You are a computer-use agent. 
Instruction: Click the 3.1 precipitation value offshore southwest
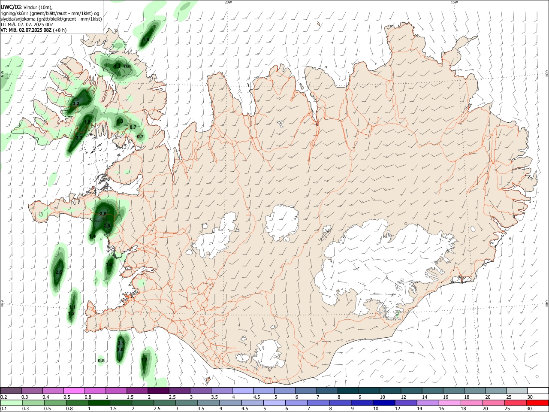pos(121,343)
